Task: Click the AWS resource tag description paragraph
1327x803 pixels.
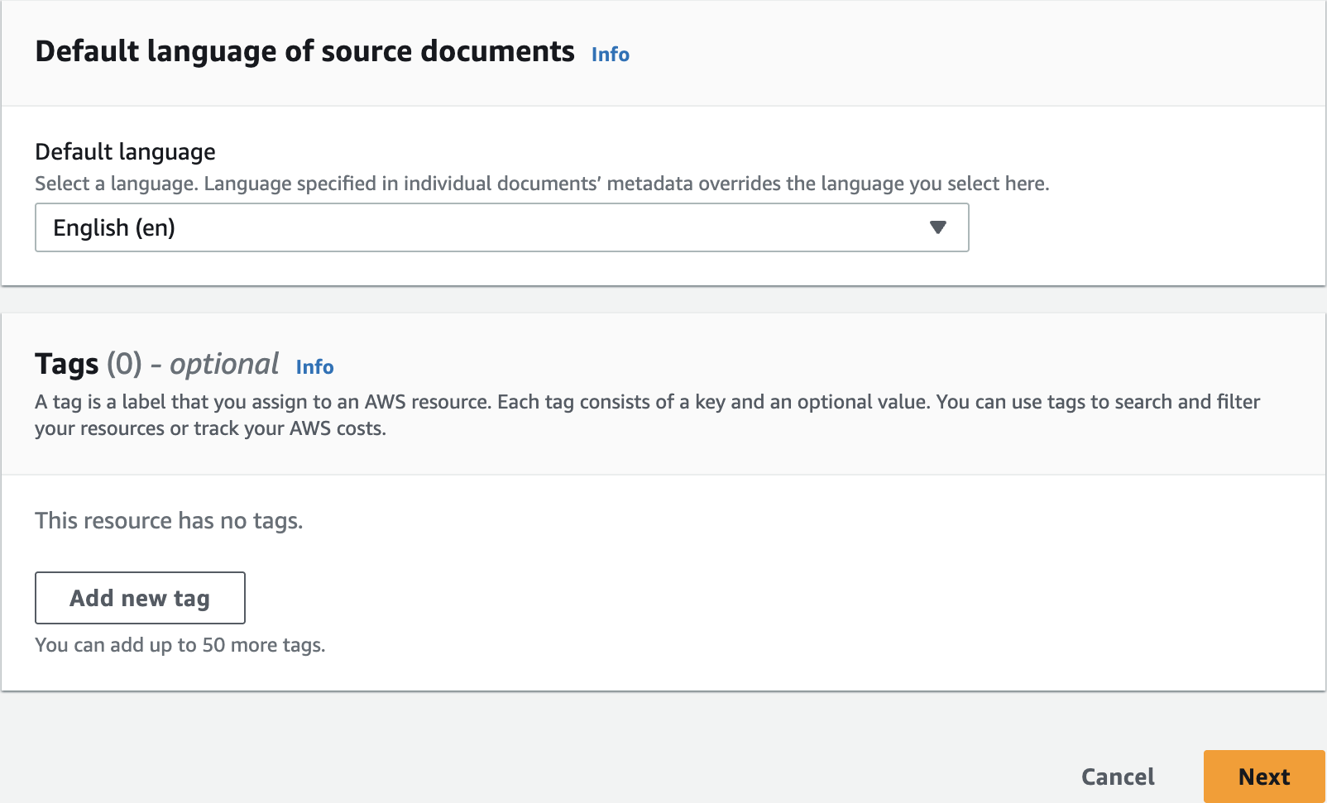Action: tap(648, 415)
